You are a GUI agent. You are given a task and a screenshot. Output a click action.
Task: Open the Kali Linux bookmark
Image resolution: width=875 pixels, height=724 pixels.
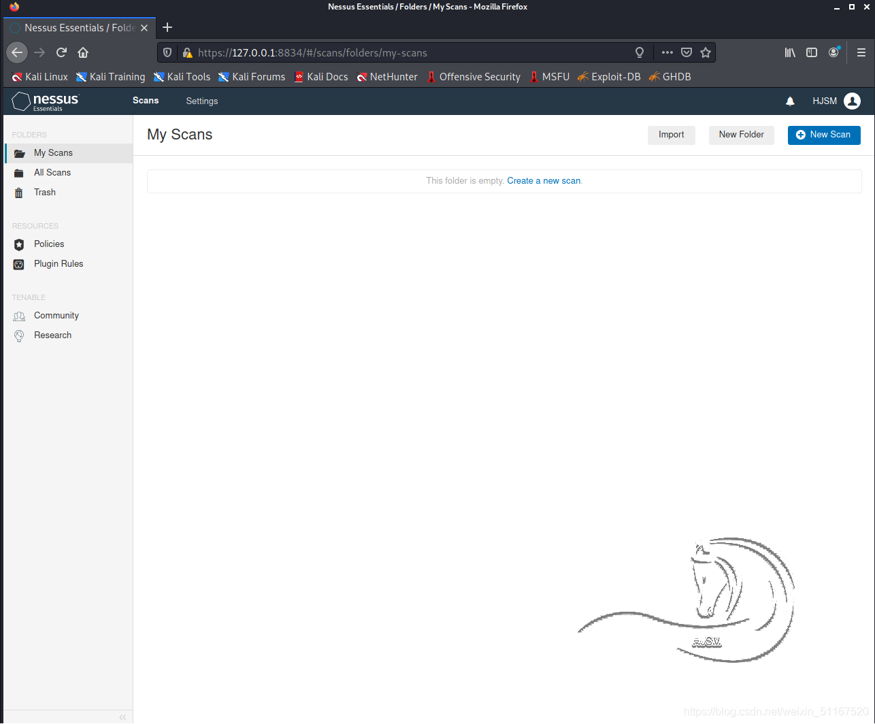(40, 77)
